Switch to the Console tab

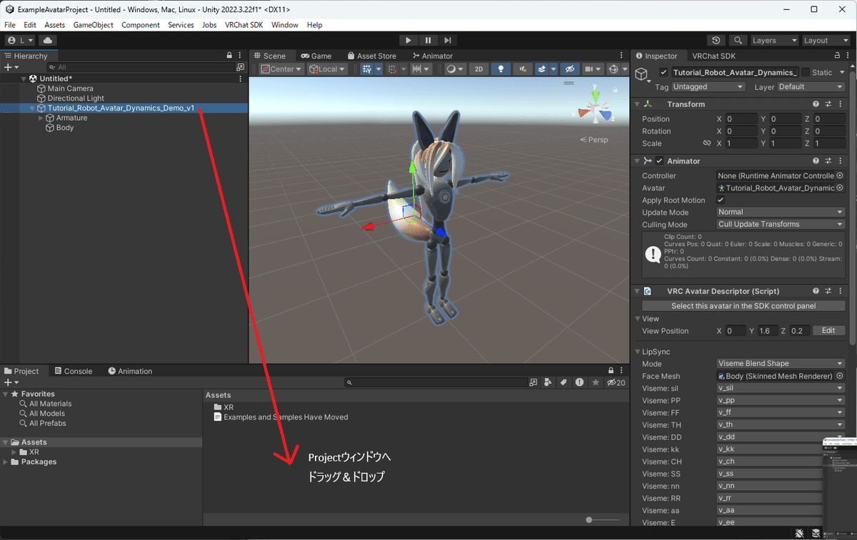pyautogui.click(x=73, y=371)
